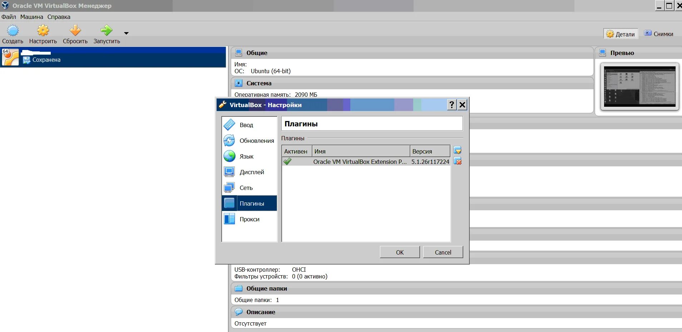Select Сеть in the settings sidebar

click(249, 188)
